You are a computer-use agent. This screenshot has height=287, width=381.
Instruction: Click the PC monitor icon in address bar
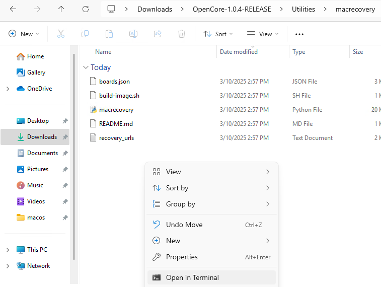[x=111, y=9]
